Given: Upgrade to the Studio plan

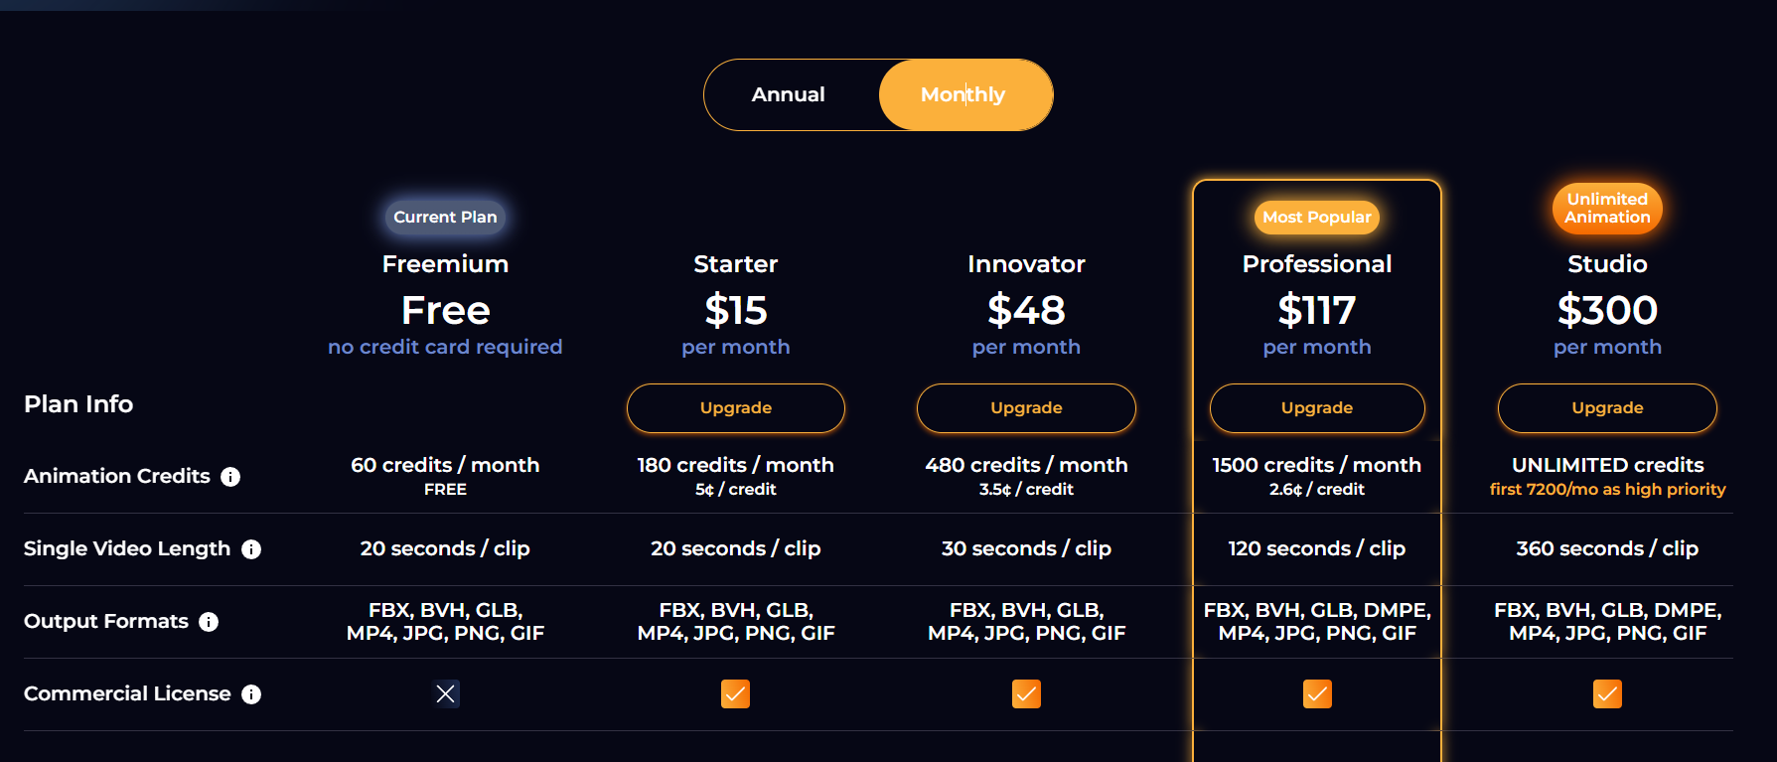Looking at the screenshot, I should pyautogui.click(x=1607, y=408).
